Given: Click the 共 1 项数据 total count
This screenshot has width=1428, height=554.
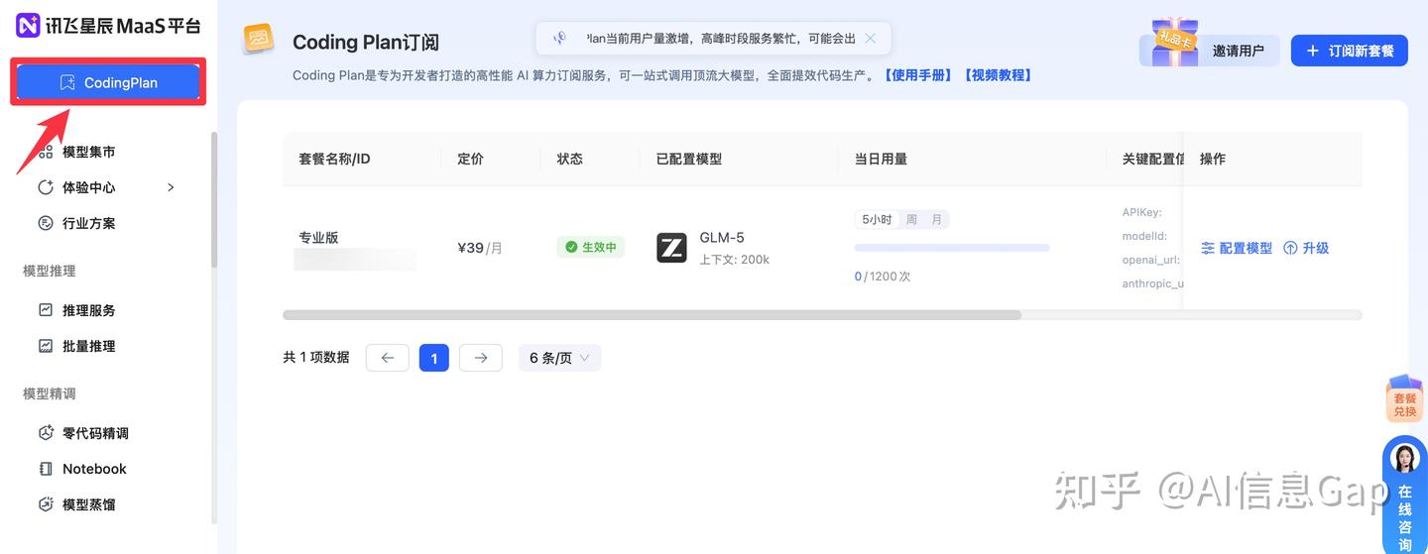Looking at the screenshot, I should pyautogui.click(x=316, y=358).
